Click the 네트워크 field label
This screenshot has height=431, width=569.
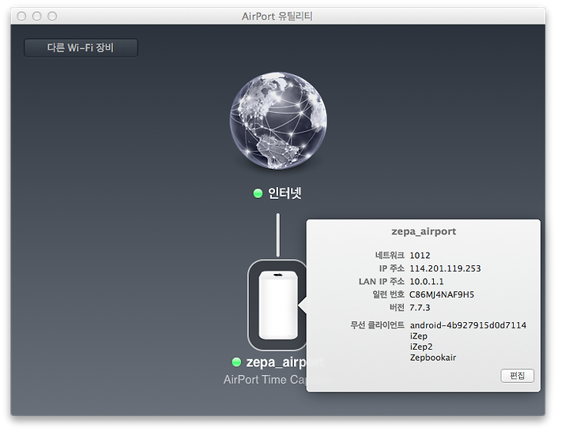pos(390,256)
